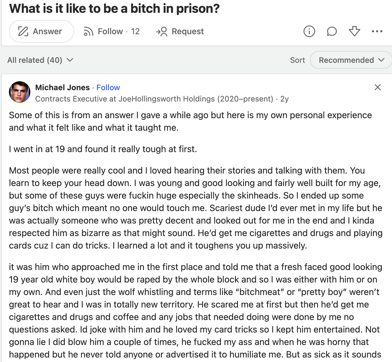The height and width of the screenshot is (362, 392).
Task: Expand the All related (40) filter
Action: (40, 60)
